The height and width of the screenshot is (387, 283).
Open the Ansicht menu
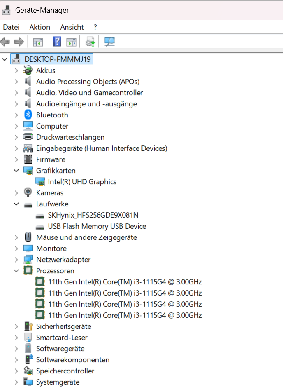(x=72, y=27)
